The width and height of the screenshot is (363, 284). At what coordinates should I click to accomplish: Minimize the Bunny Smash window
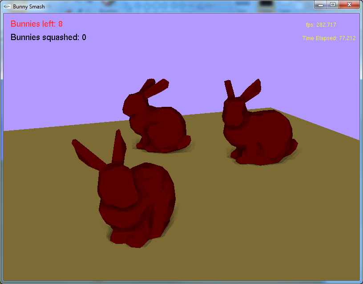click(320, 4)
